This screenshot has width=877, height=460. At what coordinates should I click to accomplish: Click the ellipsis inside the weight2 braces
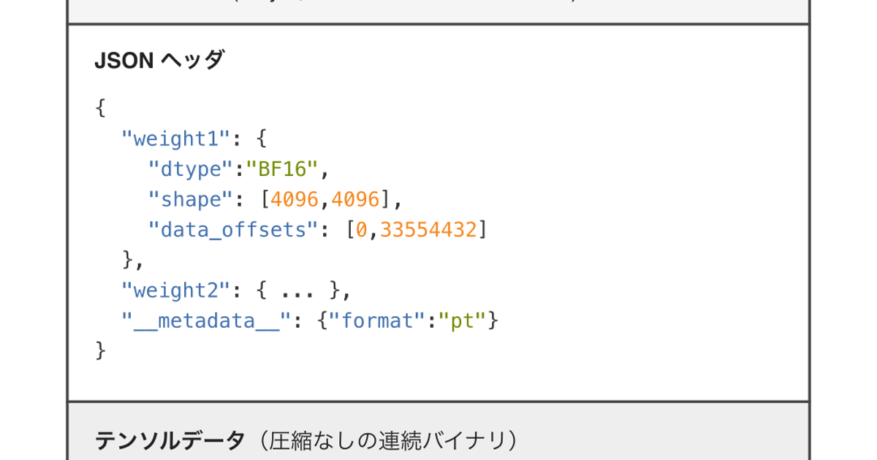[x=298, y=291]
